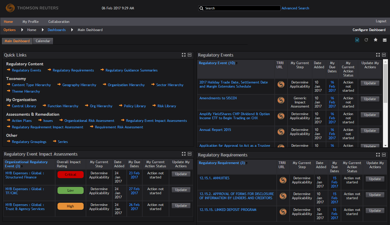Click the Word export icon
390x225 pixels.
tap(357, 40)
